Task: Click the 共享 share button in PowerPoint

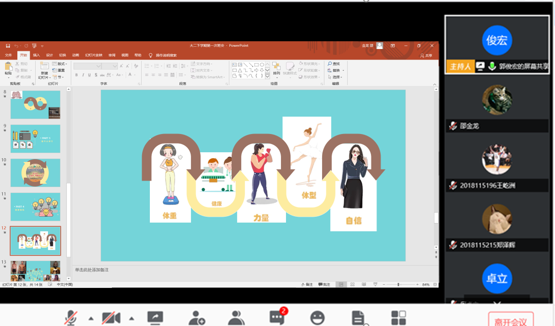Action: pos(426,55)
